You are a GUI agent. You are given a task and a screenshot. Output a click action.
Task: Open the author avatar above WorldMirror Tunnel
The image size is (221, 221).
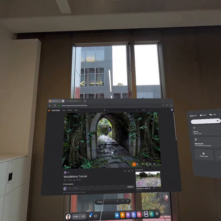tap(65, 172)
